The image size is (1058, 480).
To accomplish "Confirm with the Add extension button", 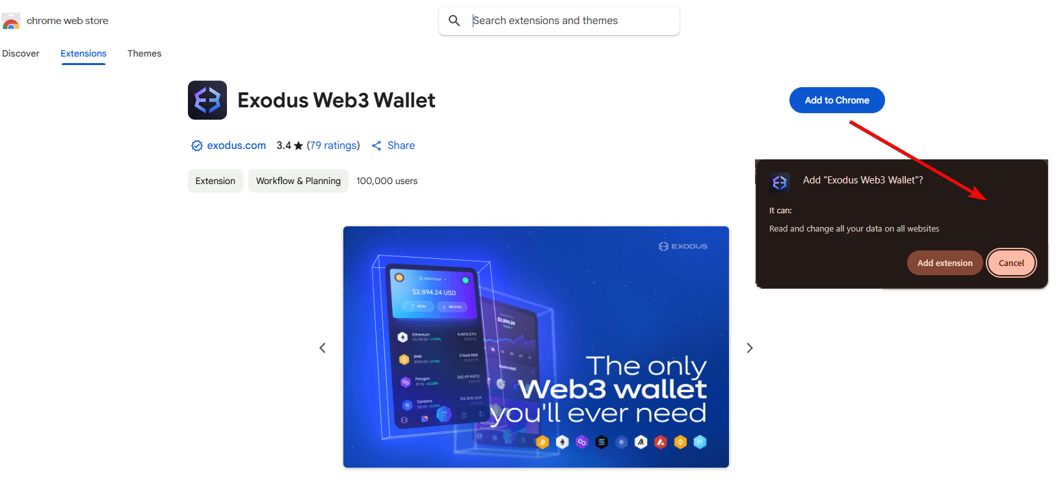I will click(x=945, y=263).
